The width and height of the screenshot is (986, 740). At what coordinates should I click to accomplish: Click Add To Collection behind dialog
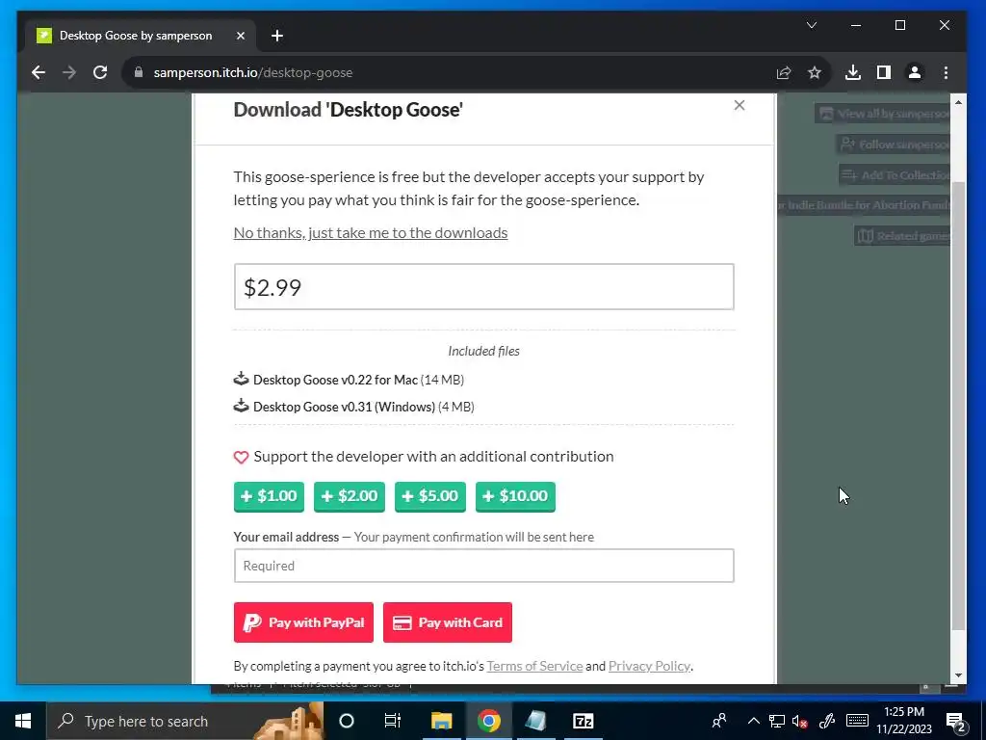tap(895, 175)
